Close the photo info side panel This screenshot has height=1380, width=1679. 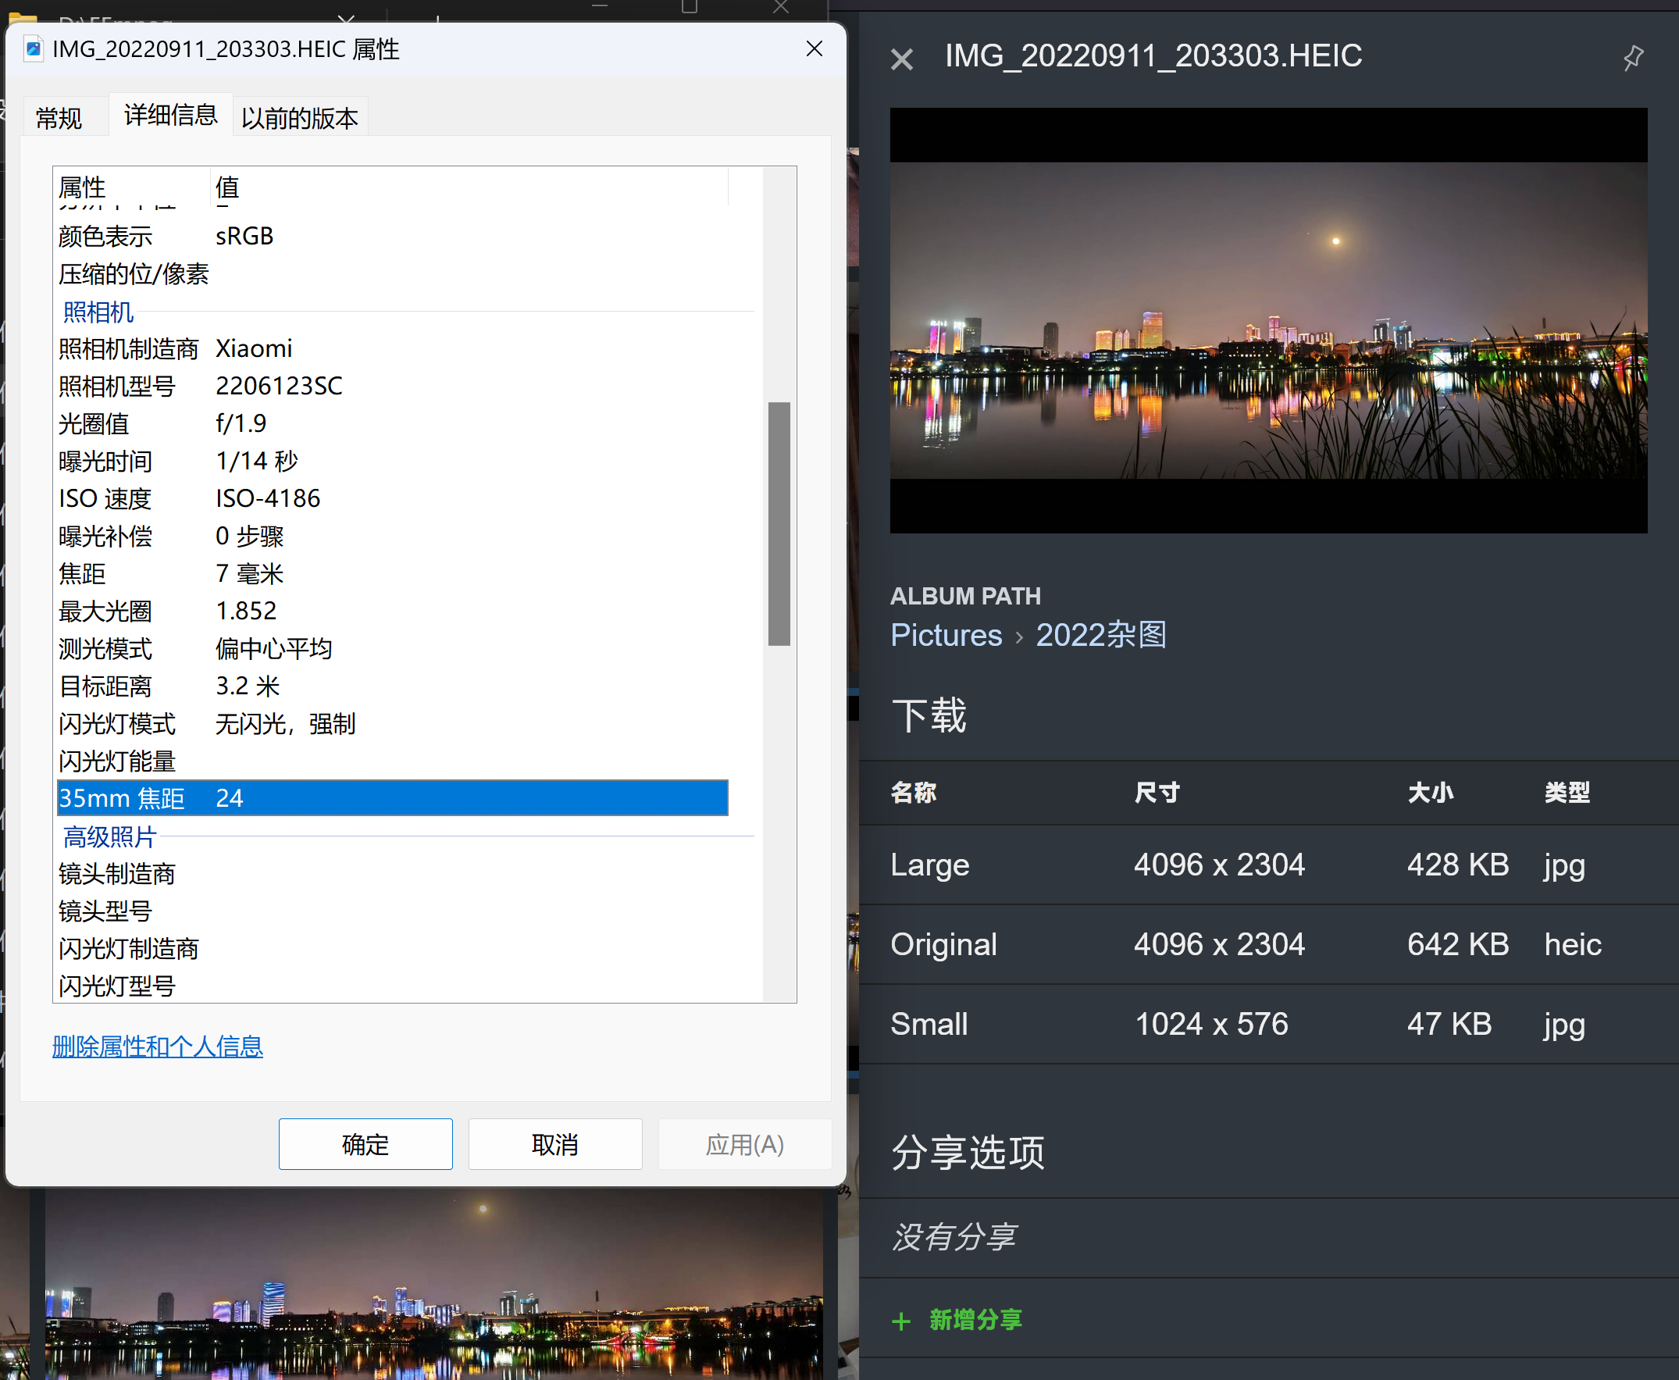pos(901,59)
